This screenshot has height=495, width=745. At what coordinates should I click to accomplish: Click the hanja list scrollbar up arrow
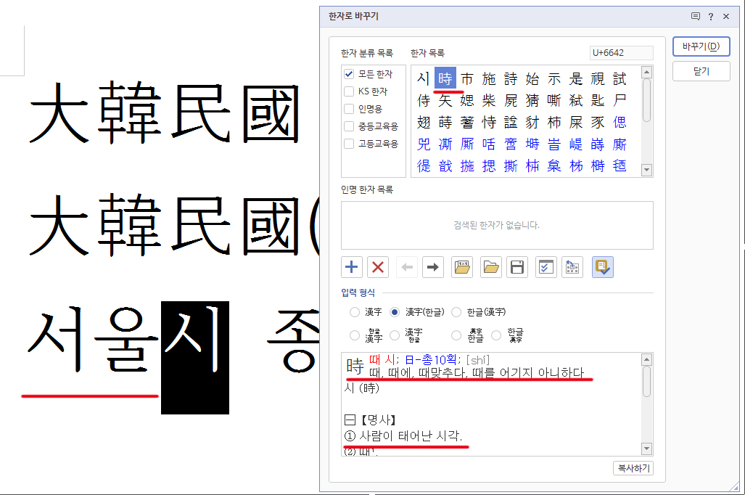[x=646, y=73]
